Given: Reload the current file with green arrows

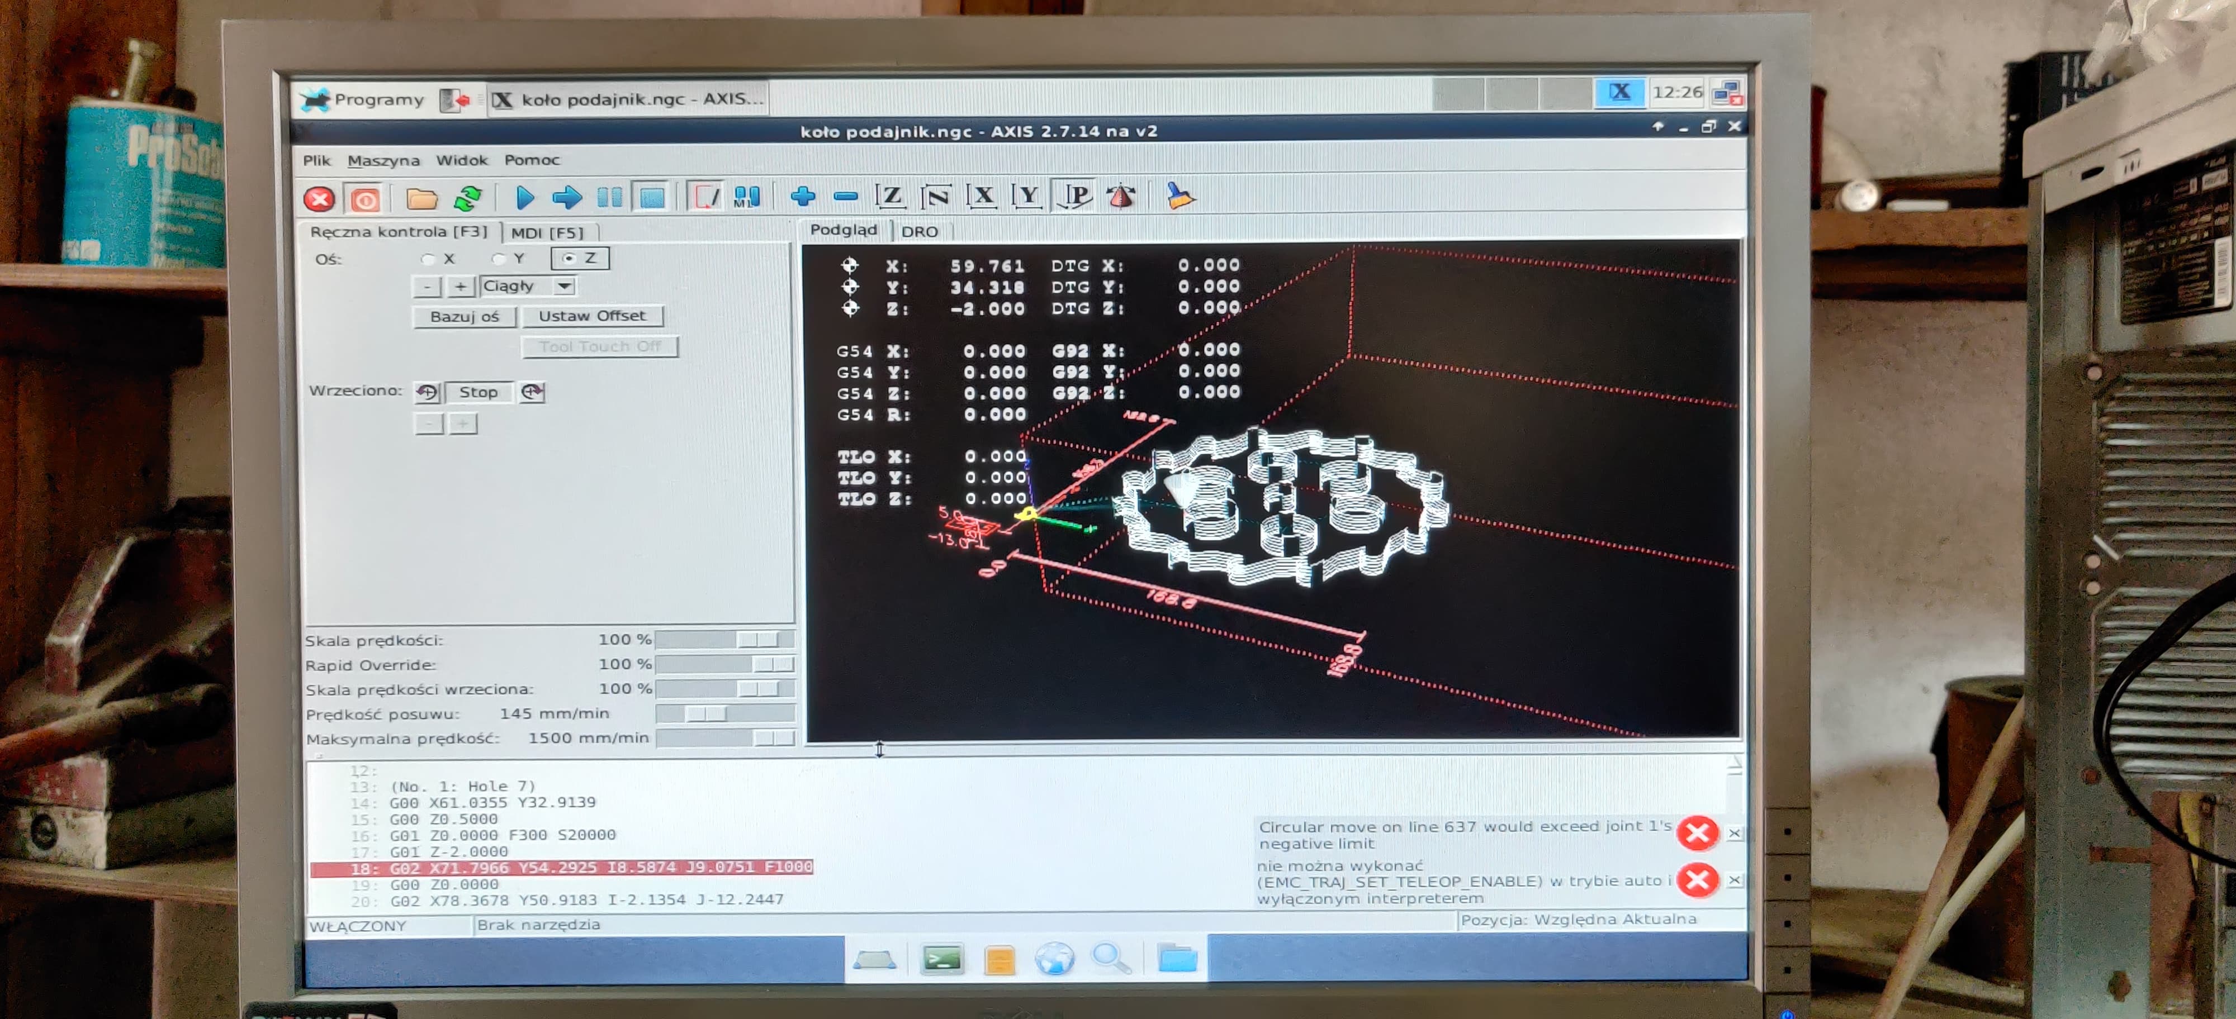Looking at the screenshot, I should click(469, 198).
